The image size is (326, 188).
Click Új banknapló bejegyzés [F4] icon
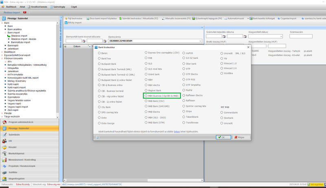[x=193, y=18]
